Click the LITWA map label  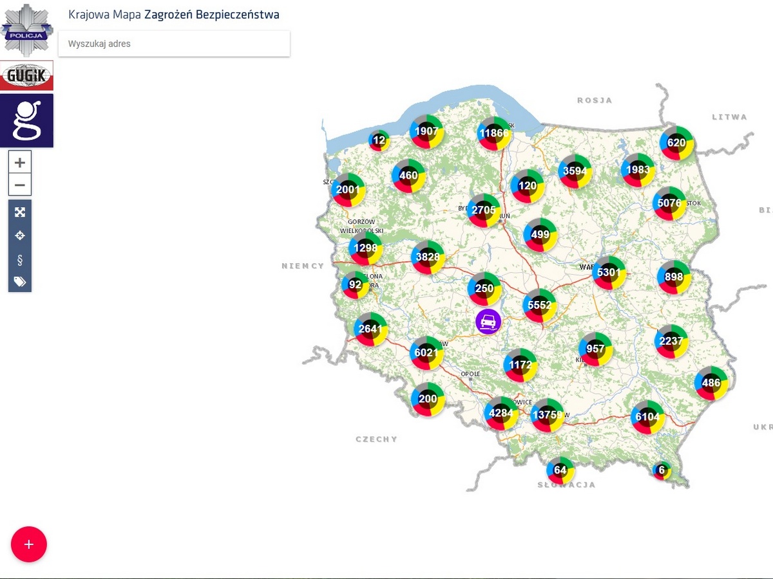click(x=730, y=117)
